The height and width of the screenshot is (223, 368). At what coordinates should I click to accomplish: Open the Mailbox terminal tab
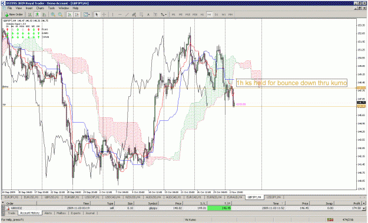pos(61,213)
